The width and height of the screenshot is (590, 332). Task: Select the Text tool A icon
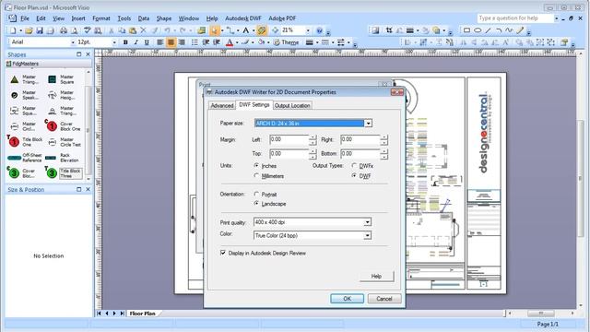[x=246, y=30]
